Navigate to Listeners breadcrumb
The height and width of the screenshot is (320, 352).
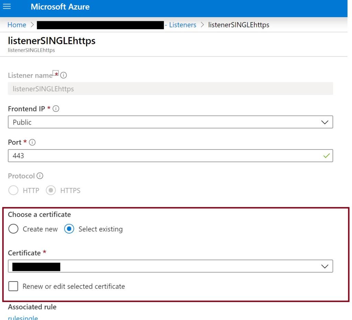[182, 25]
